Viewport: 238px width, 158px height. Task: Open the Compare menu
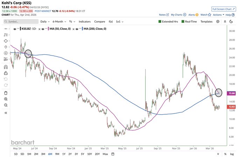click(99, 22)
